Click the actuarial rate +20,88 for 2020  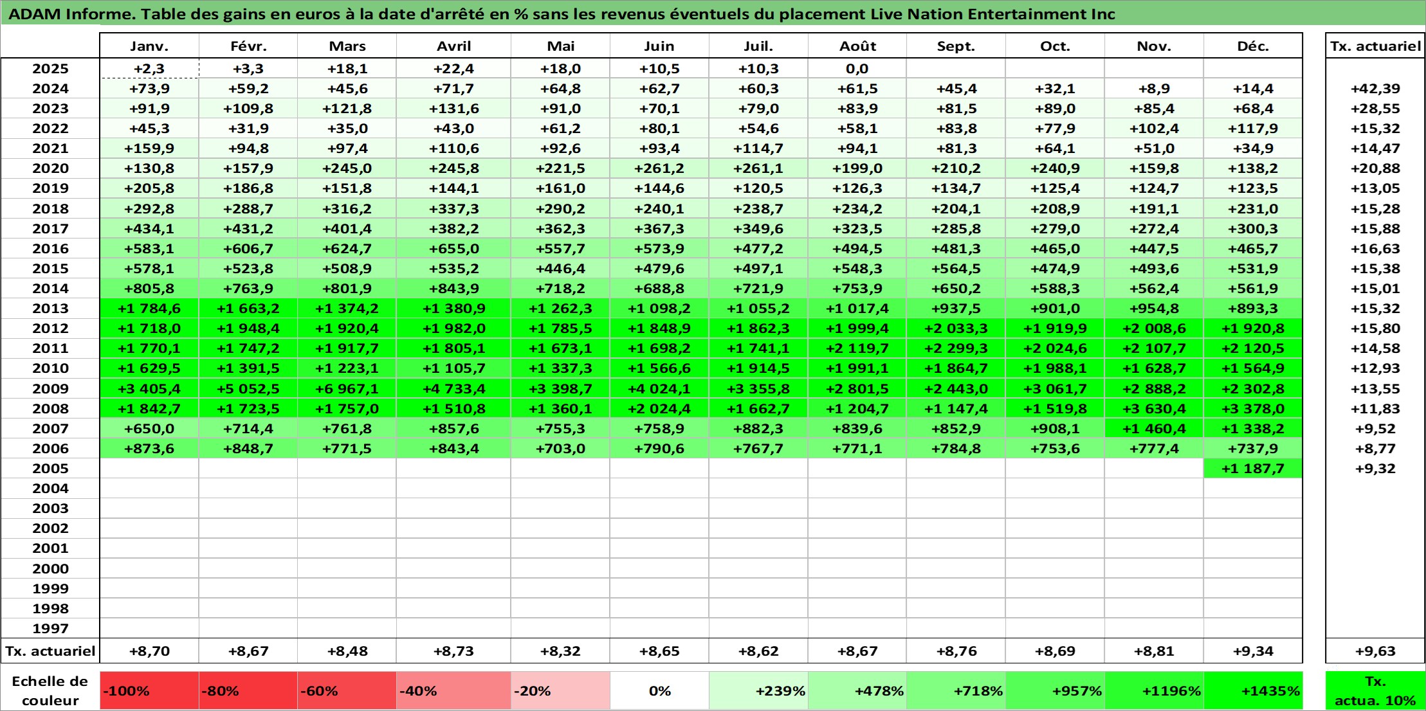point(1375,168)
